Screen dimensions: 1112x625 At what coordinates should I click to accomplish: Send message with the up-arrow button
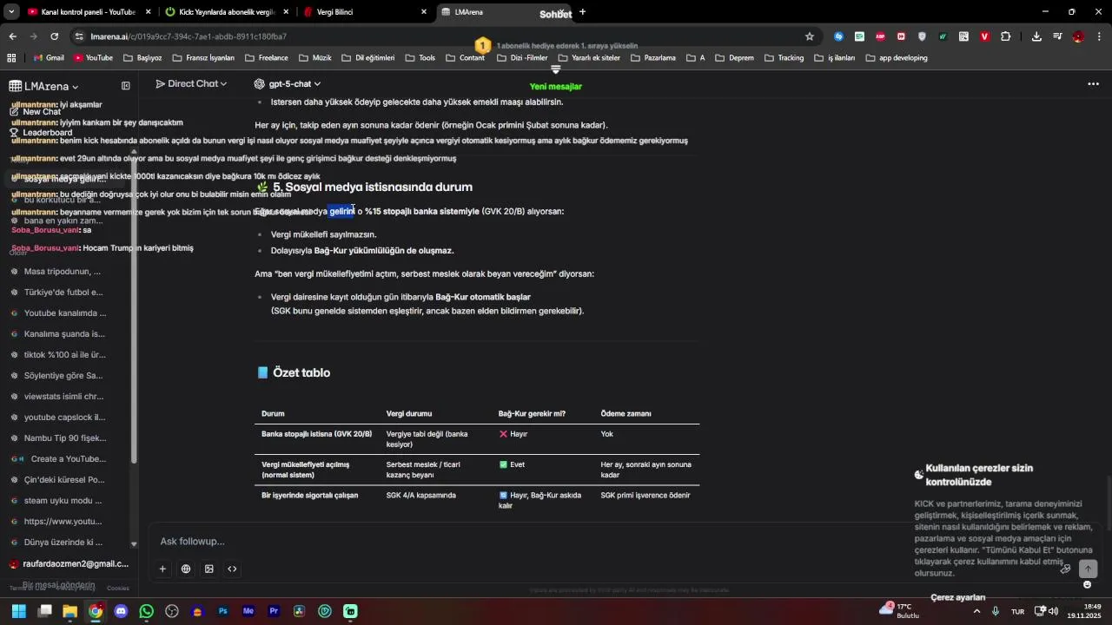(x=1088, y=569)
